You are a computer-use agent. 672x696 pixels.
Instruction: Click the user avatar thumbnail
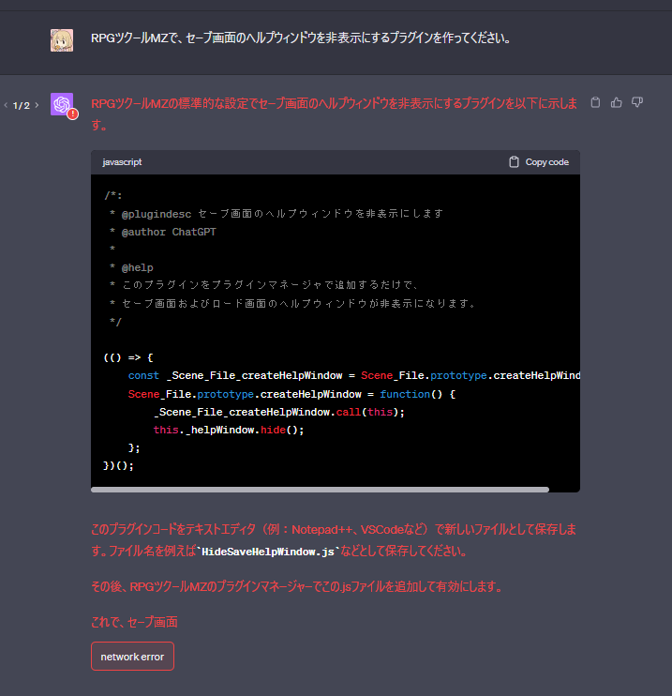coord(62,40)
